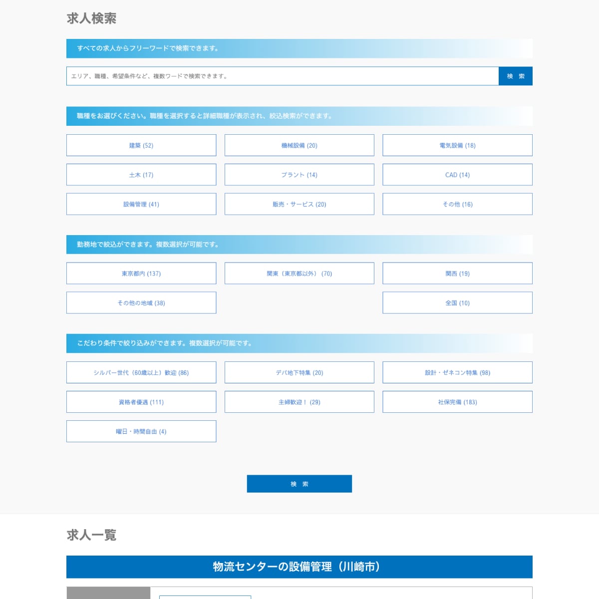Choose the 土木 (17) category
599x599 pixels.
(141, 175)
